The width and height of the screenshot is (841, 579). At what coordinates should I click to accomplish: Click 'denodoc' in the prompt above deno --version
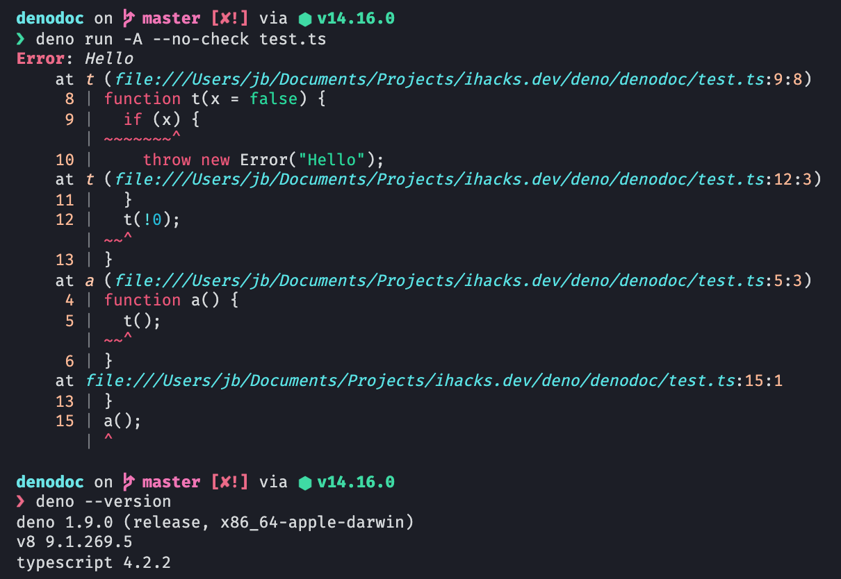point(50,482)
